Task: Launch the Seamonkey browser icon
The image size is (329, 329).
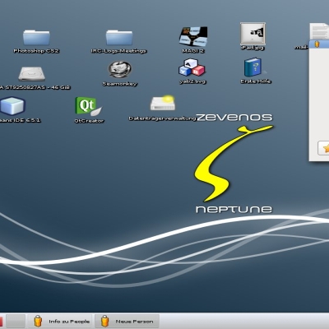Action: click(x=120, y=69)
